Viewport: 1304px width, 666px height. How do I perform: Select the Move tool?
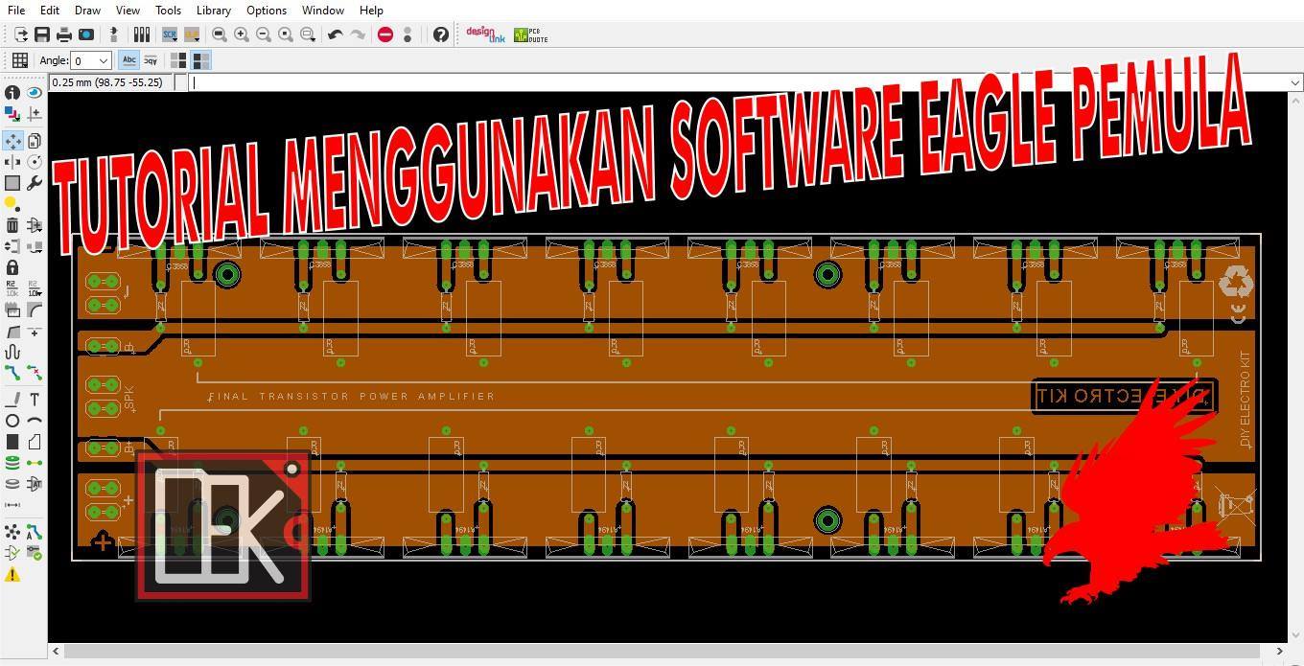12,141
